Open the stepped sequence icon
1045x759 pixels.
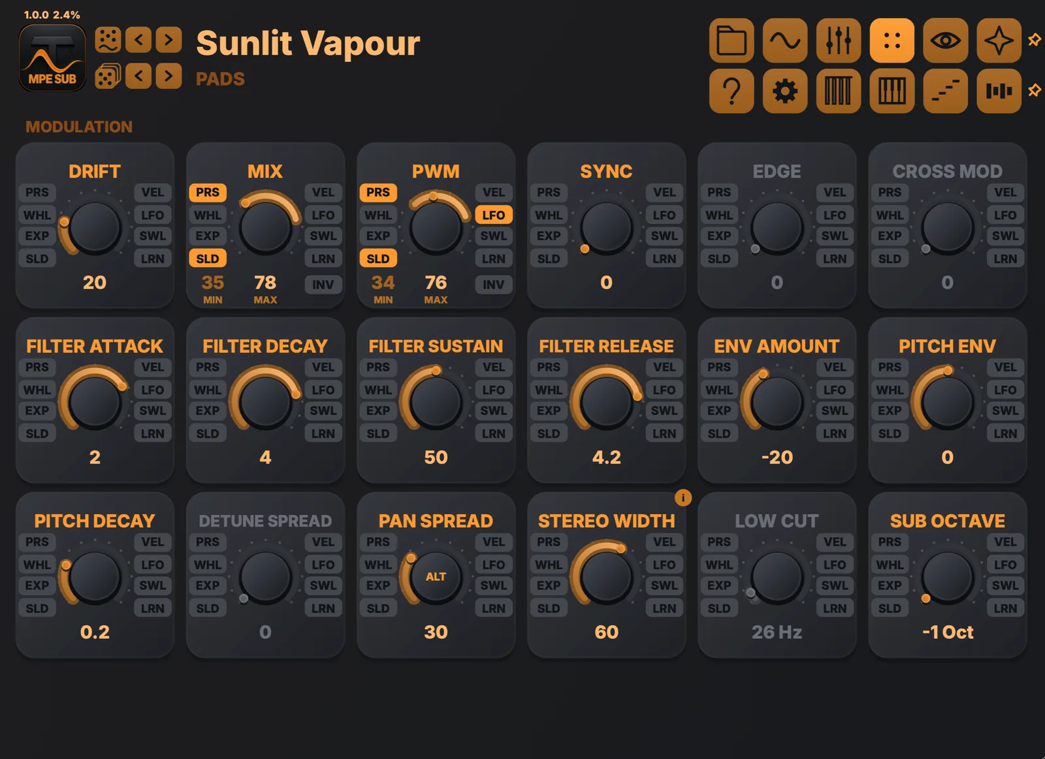(945, 91)
